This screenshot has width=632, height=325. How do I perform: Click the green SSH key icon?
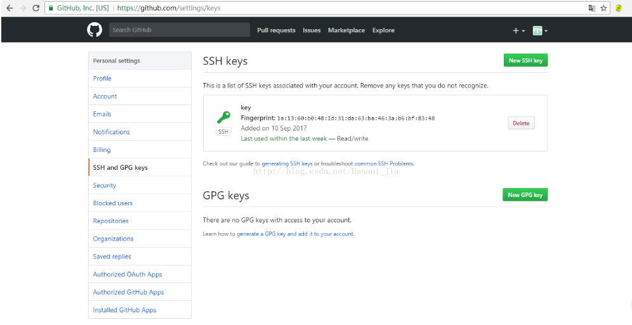(x=223, y=117)
